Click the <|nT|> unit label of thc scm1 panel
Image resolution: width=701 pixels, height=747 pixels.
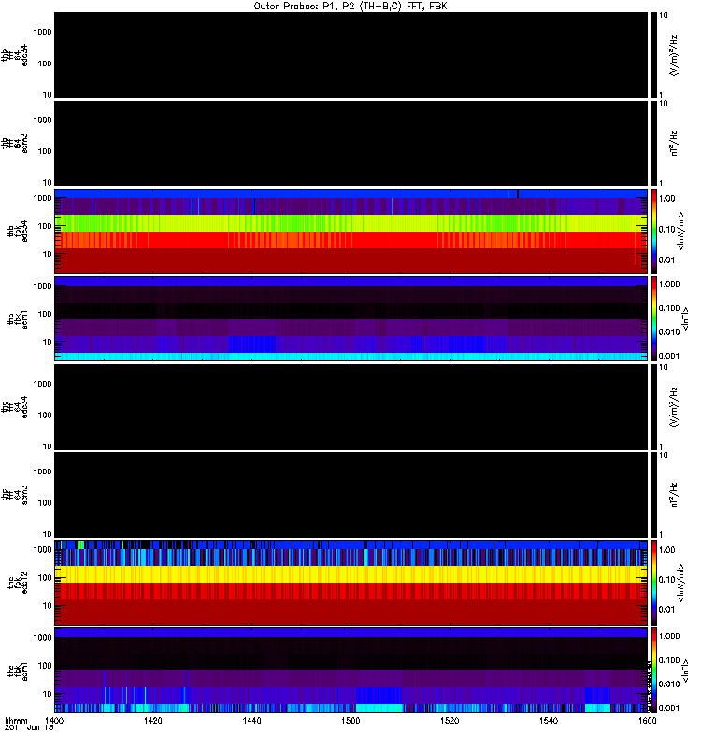point(686,670)
